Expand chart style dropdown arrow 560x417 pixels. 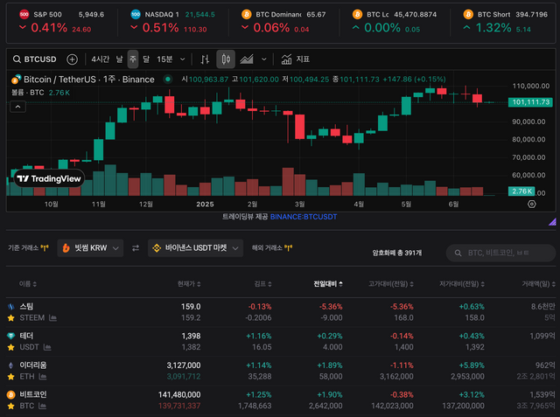(x=264, y=59)
